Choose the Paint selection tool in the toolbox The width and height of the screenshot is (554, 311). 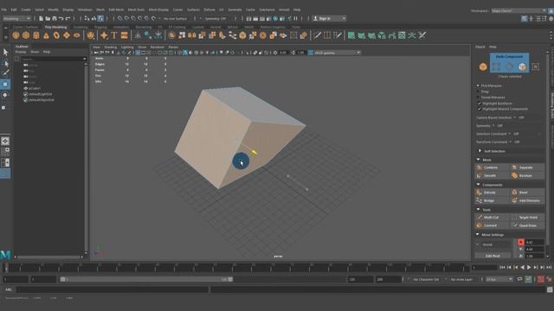(5, 73)
